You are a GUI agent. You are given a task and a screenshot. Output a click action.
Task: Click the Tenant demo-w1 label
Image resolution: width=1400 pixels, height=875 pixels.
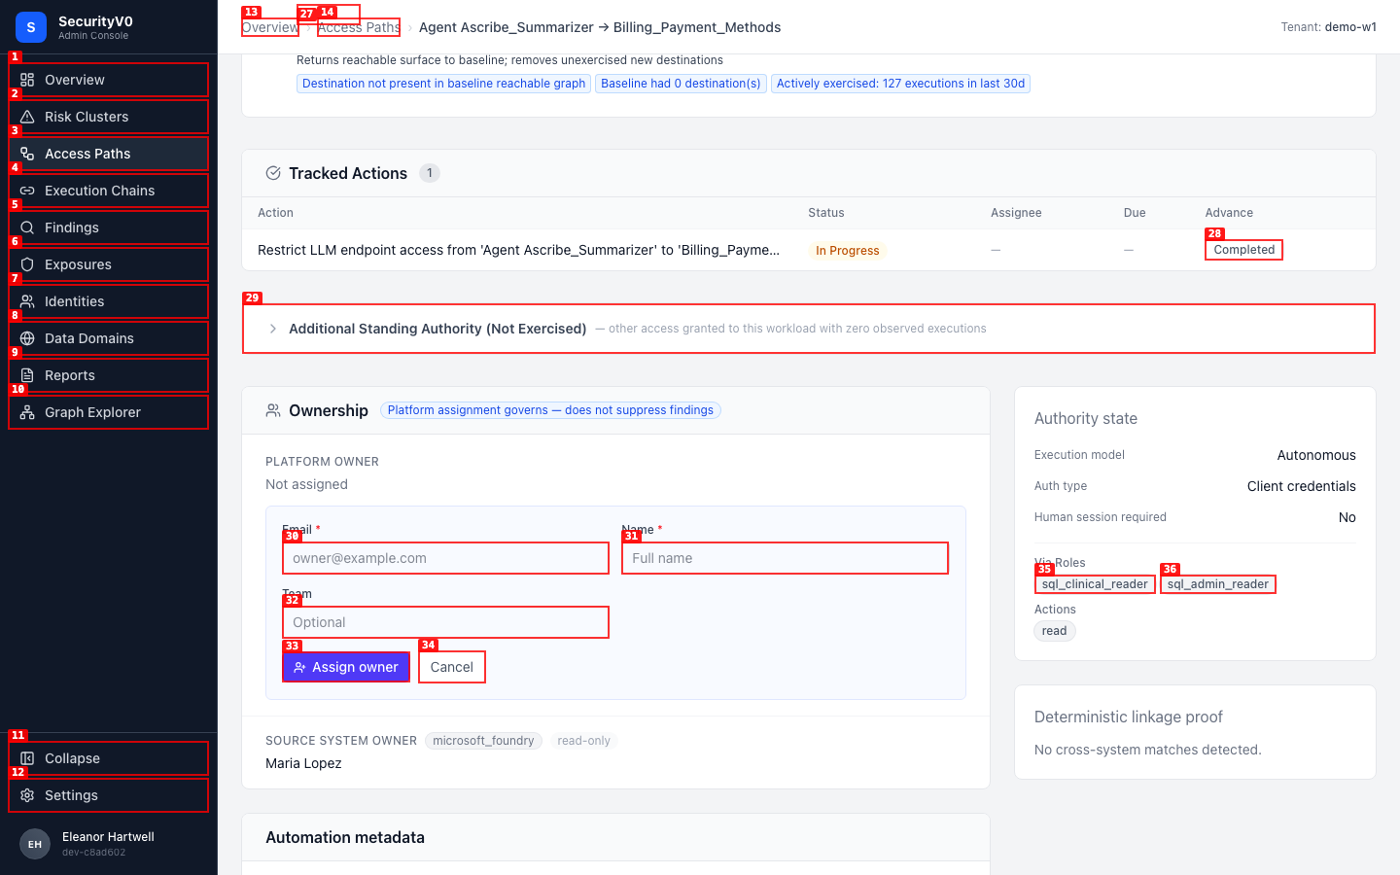(1328, 27)
